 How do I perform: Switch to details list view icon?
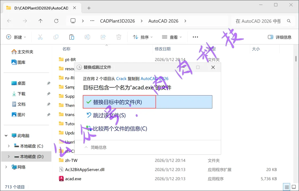point(287,187)
